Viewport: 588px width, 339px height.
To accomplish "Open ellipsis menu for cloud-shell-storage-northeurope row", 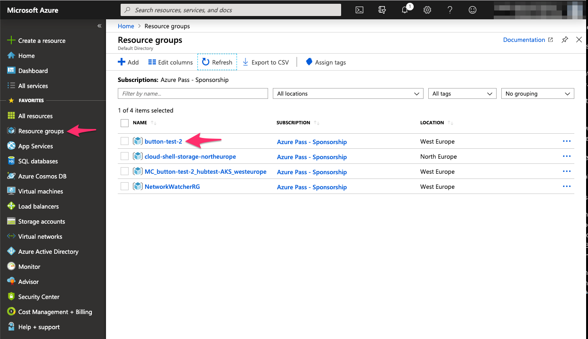I will point(567,156).
